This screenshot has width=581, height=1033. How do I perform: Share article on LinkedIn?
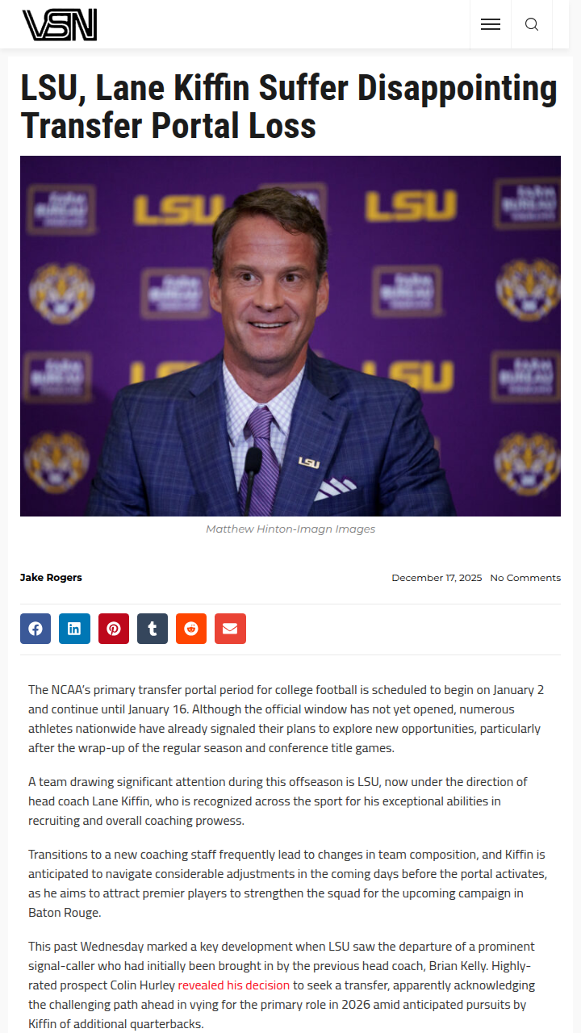tap(74, 629)
